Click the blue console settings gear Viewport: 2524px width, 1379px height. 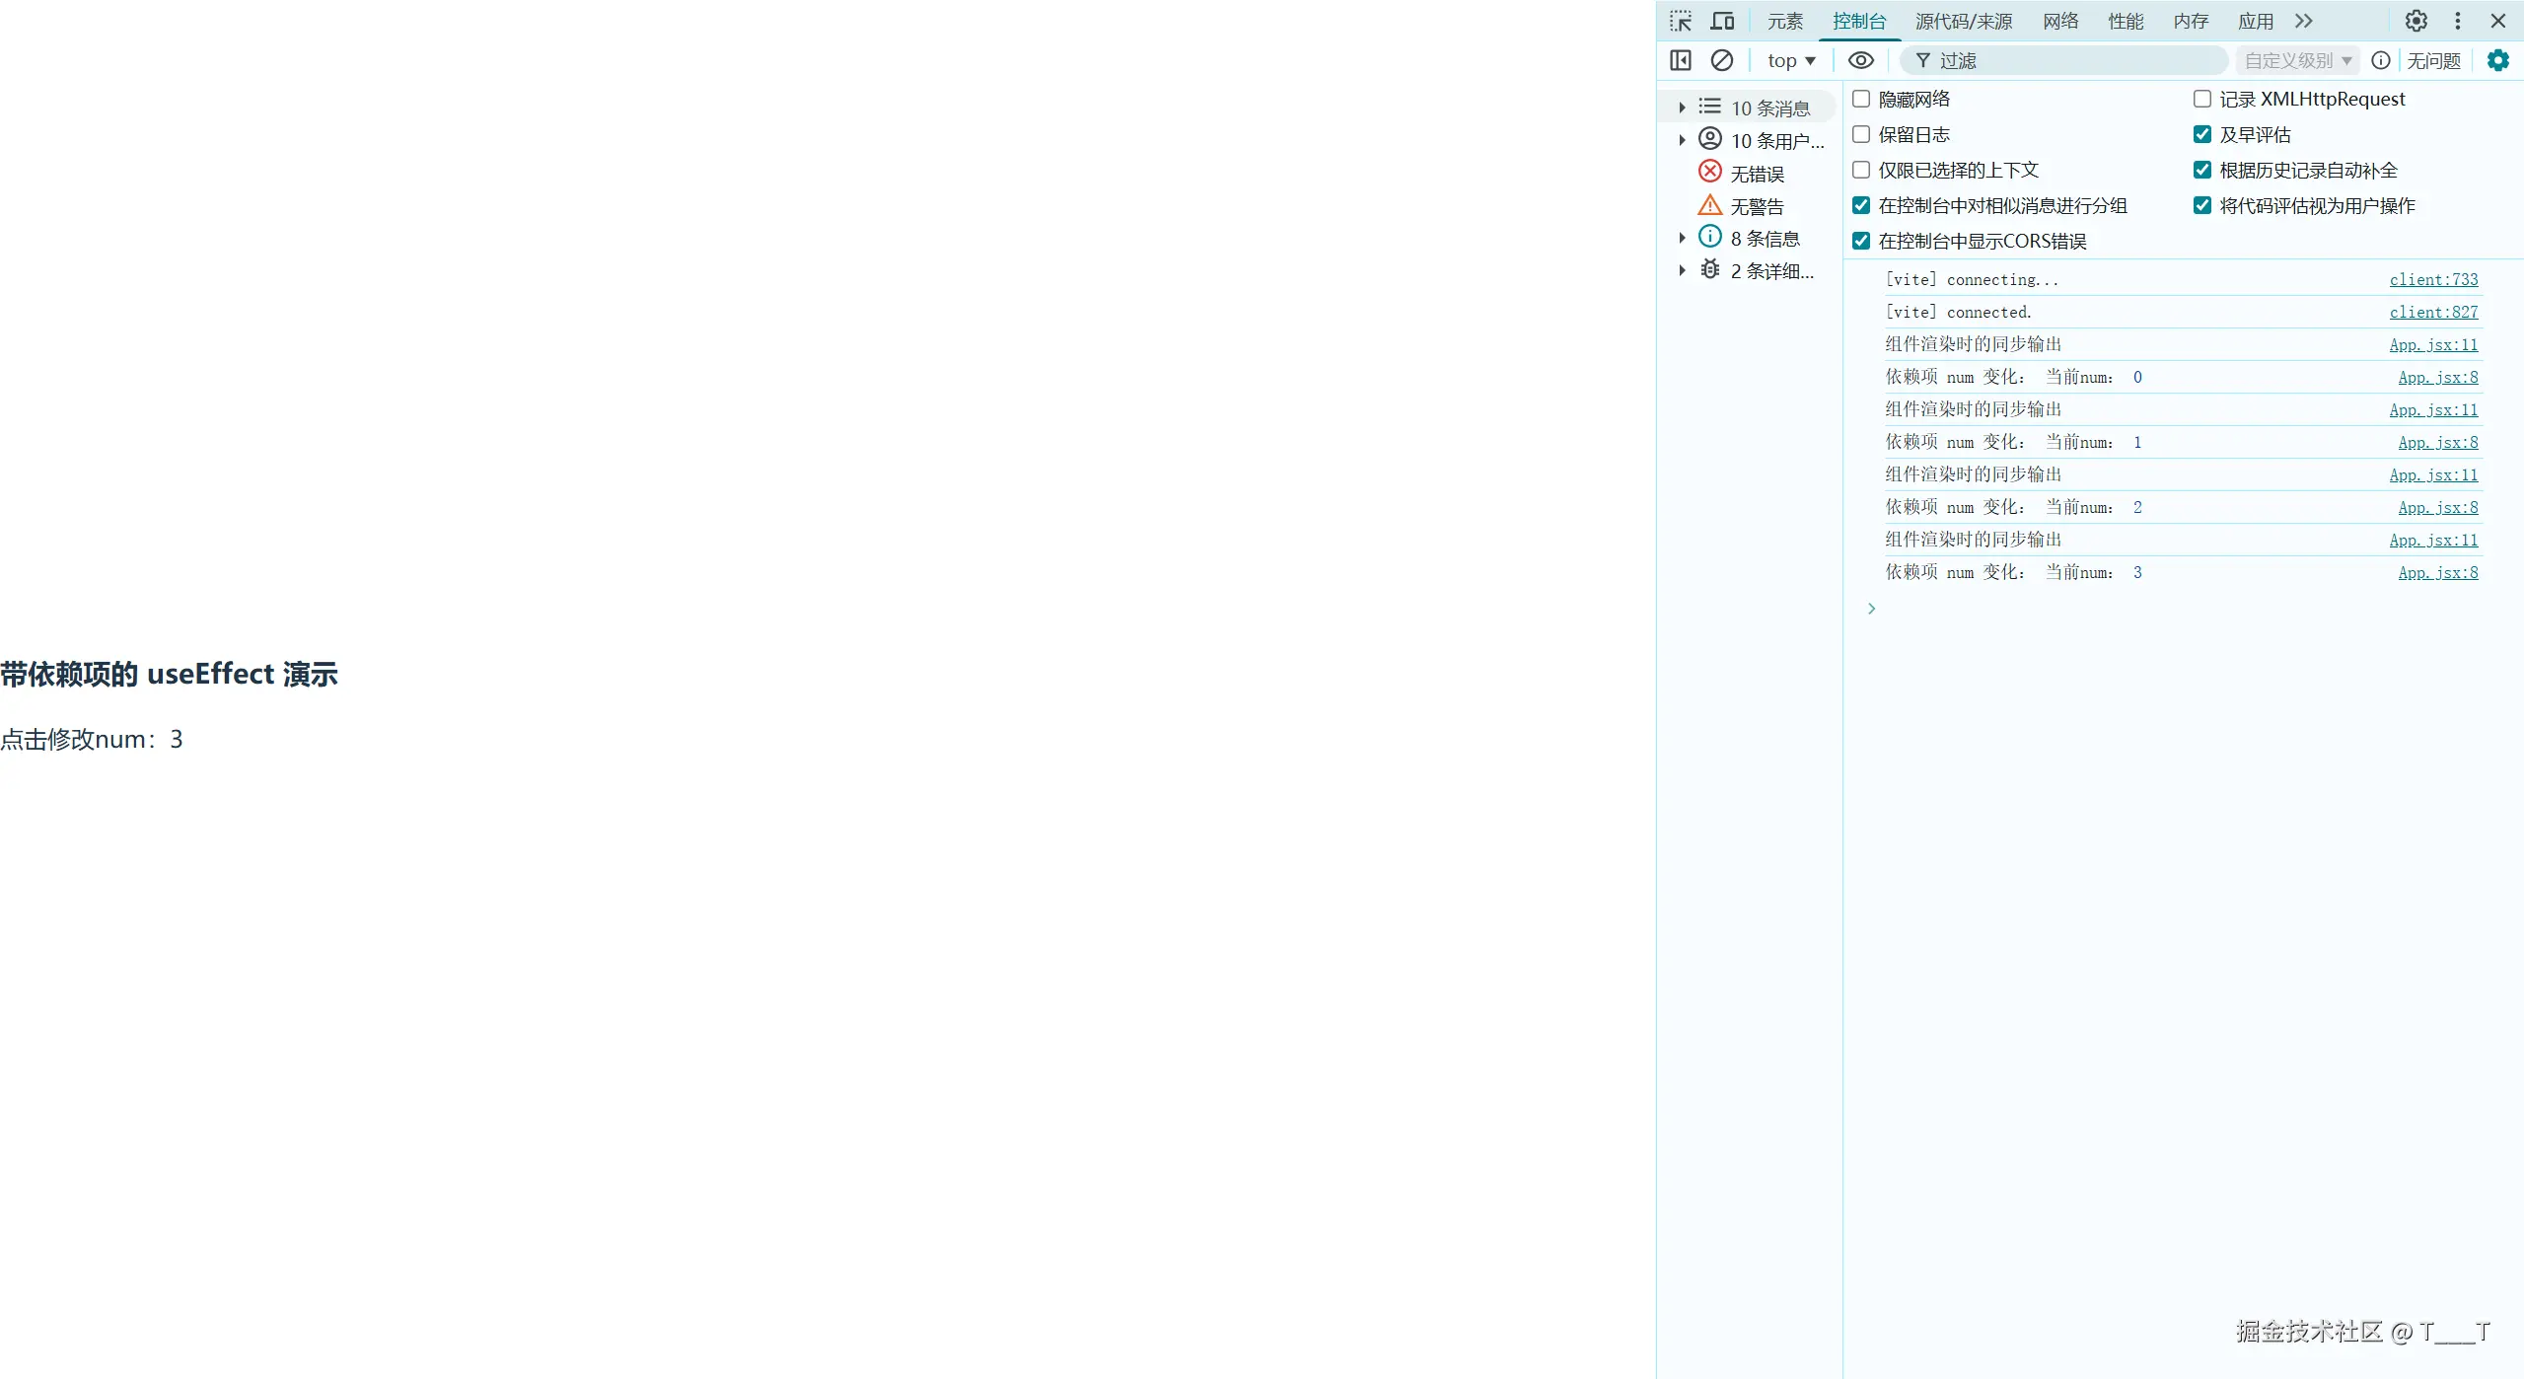2497,60
